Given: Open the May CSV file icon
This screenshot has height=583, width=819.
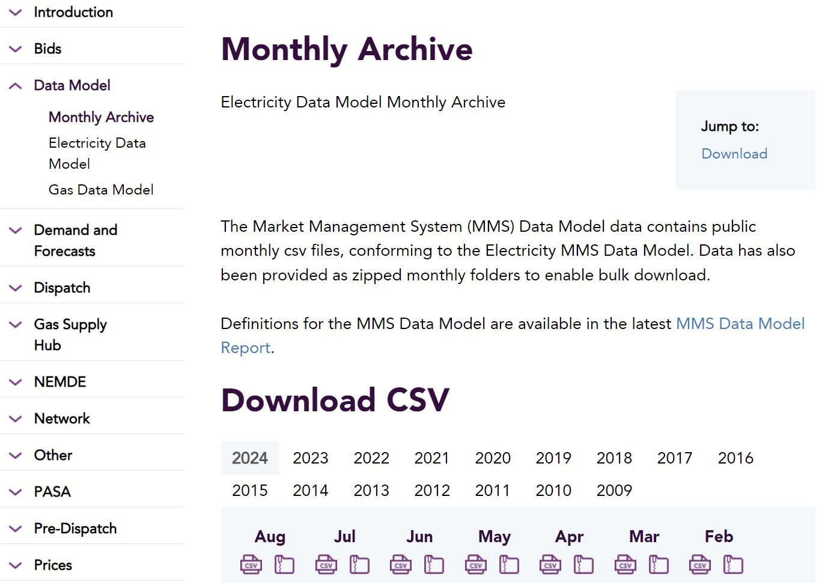Looking at the screenshot, I should pyautogui.click(x=476, y=564).
